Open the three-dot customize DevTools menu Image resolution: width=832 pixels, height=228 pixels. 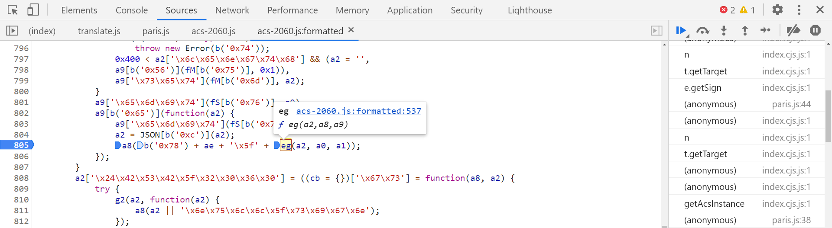(x=799, y=10)
